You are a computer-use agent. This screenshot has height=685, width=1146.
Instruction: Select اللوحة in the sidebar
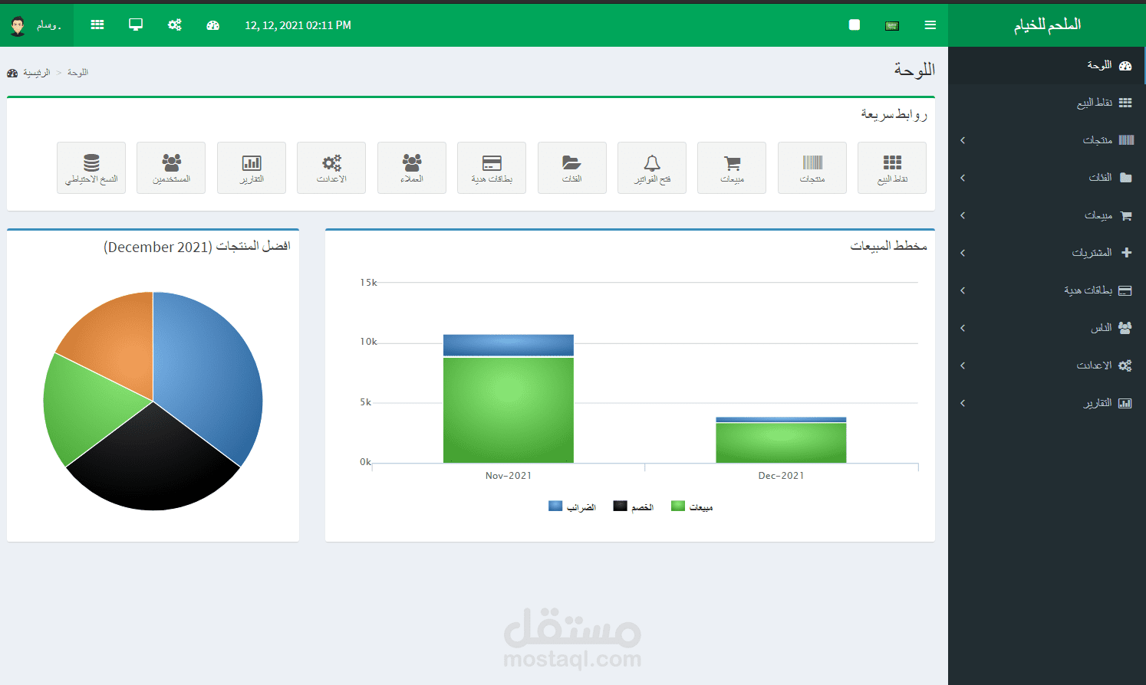coord(1047,66)
